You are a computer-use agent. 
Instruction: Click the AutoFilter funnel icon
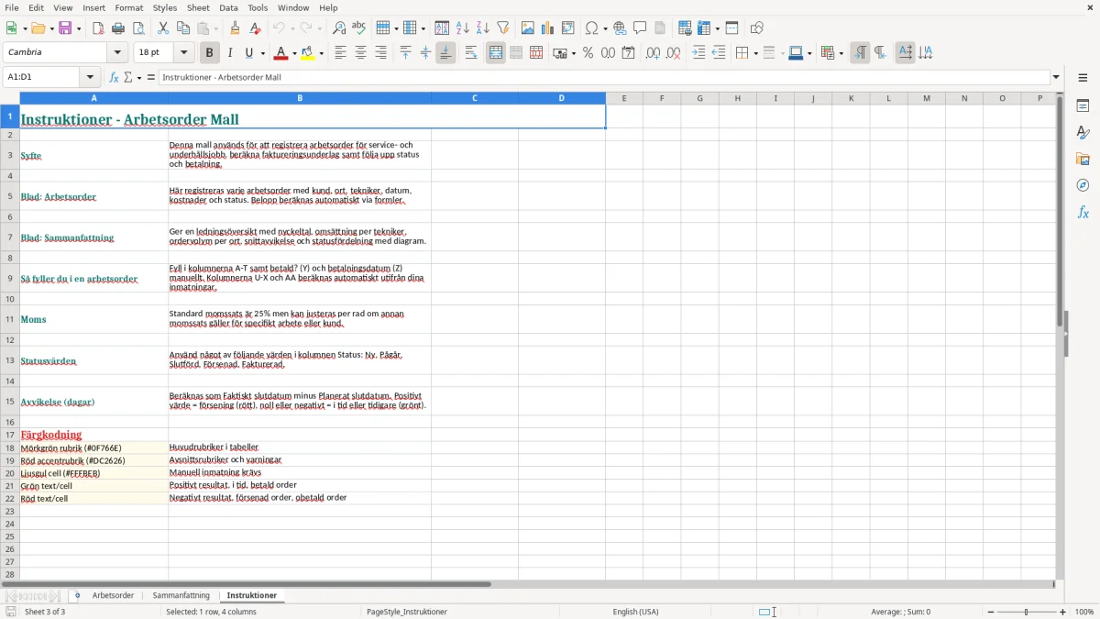[503, 28]
